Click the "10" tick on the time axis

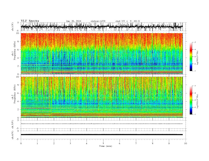coord(186,143)
